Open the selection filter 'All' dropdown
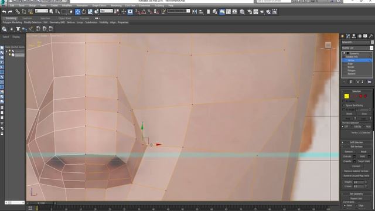 [42, 11]
